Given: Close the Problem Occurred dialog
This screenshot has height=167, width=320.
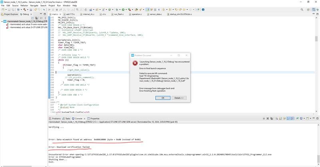Looking at the screenshot, I should [x=186, y=55].
